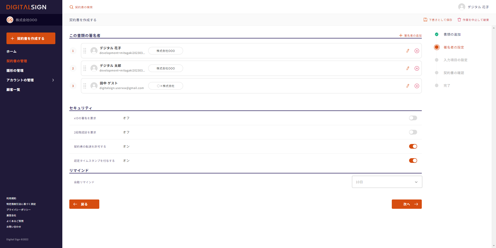Click the pencil edit icon for デジタル 花子
The image size is (496, 248).
(408, 51)
